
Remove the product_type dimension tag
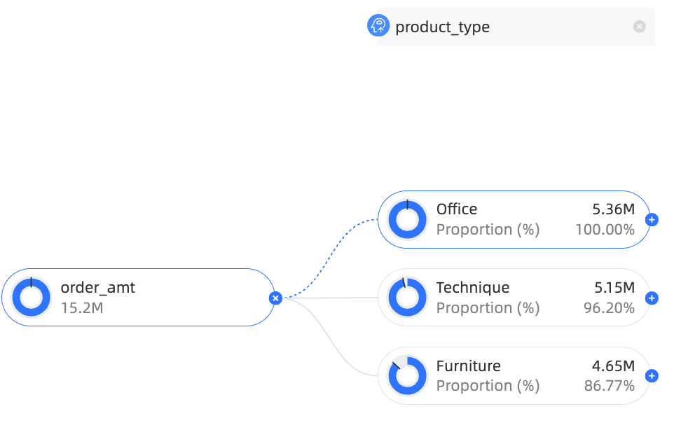pyautogui.click(x=639, y=27)
